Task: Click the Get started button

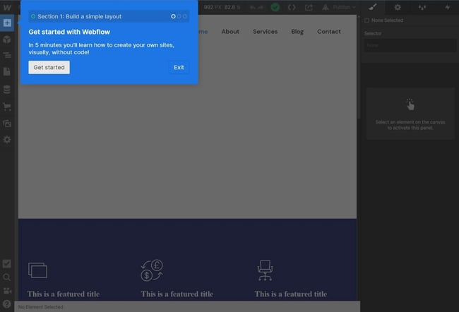Action: 49,68
